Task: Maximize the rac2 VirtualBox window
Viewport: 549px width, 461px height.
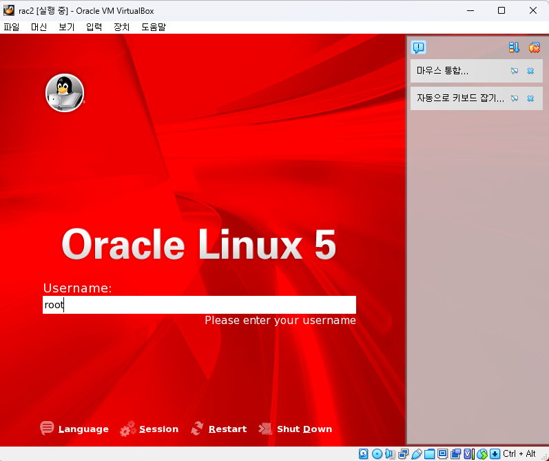Action: click(501, 10)
